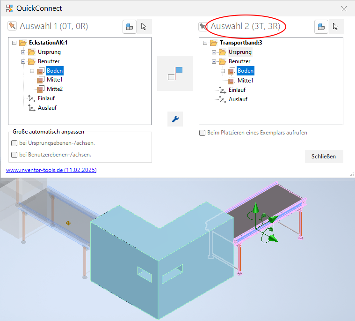Screen dimensions: 355x321
Task: Enable bei Ursprungsebenen-/achsen checkbox
Action: [14, 143]
